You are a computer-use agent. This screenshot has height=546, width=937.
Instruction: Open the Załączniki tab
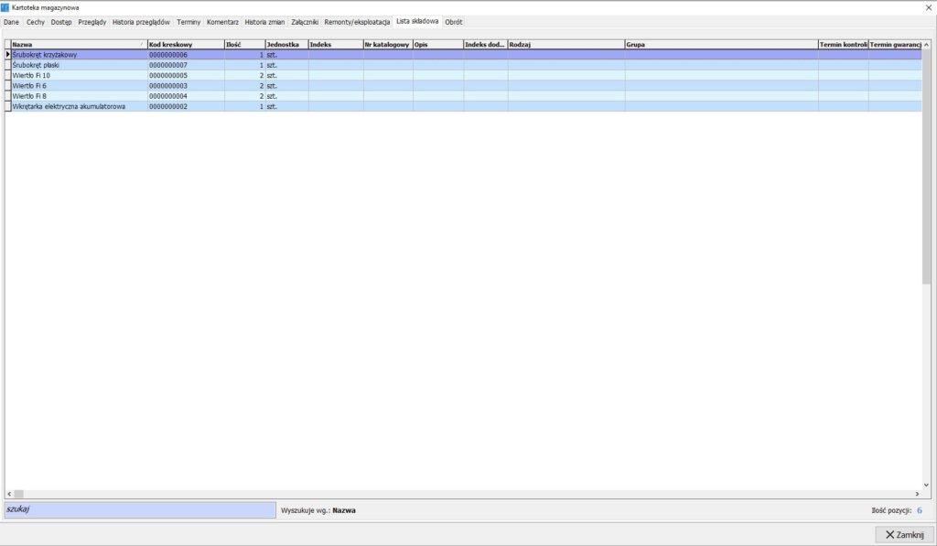tap(305, 21)
